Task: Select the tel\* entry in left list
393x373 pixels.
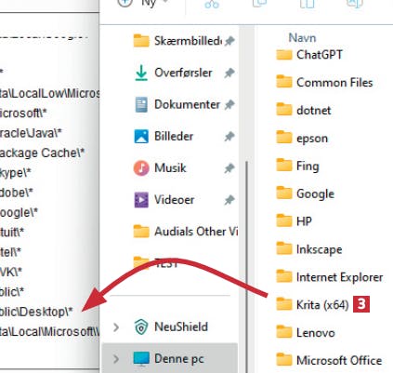Action: point(10,252)
